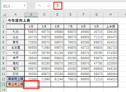Select the 7月 header cell
This screenshot has height=92, width=126.
pos(71,27)
